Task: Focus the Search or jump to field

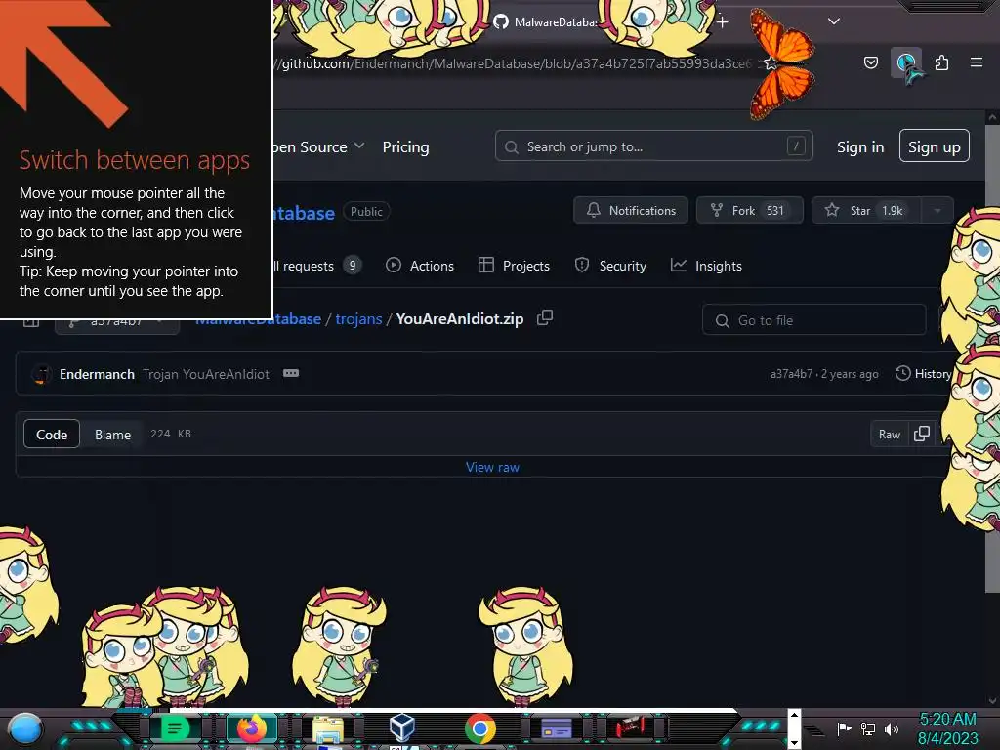Action: tap(653, 146)
